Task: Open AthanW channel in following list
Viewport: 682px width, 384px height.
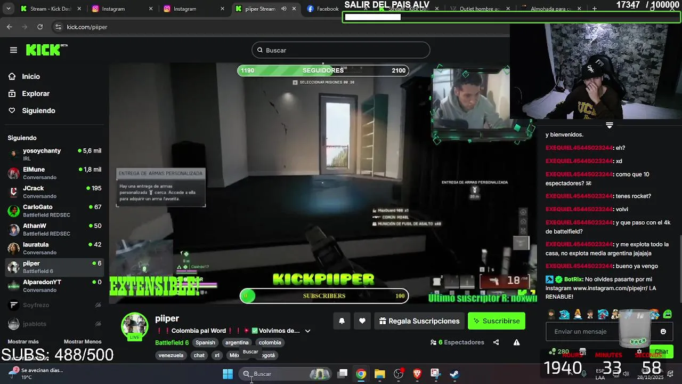Action: pos(54,229)
